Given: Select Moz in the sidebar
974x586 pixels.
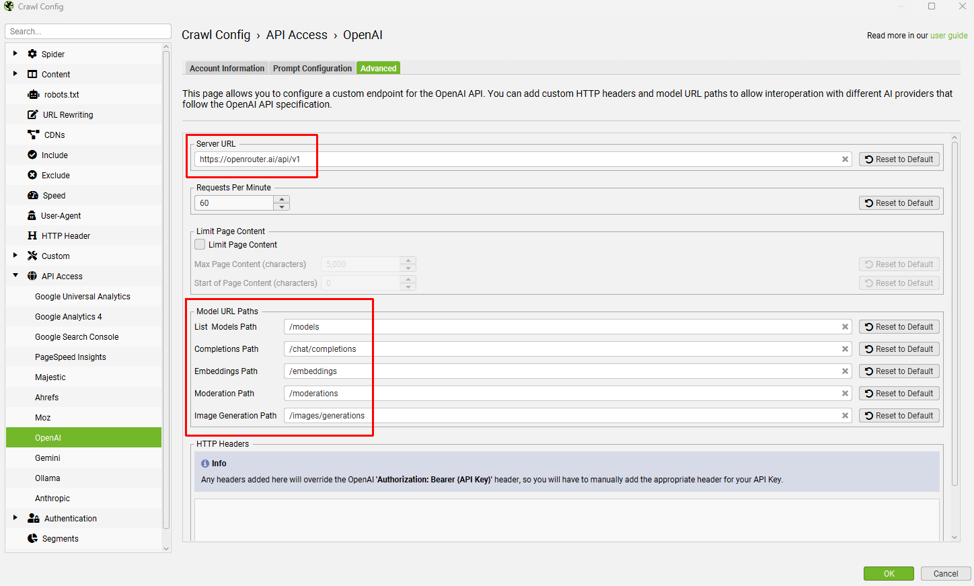Looking at the screenshot, I should (83, 417).
